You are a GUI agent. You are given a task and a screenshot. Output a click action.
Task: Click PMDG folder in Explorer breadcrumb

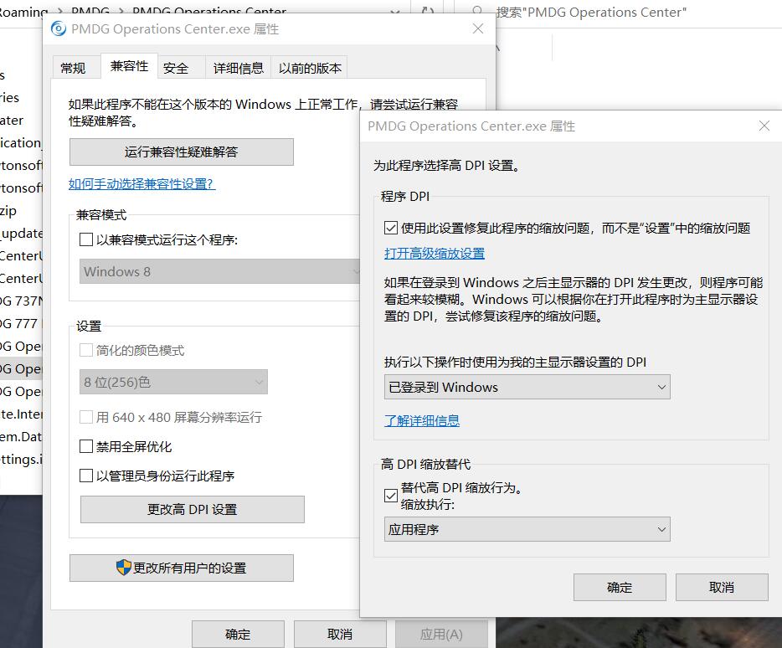(x=90, y=11)
